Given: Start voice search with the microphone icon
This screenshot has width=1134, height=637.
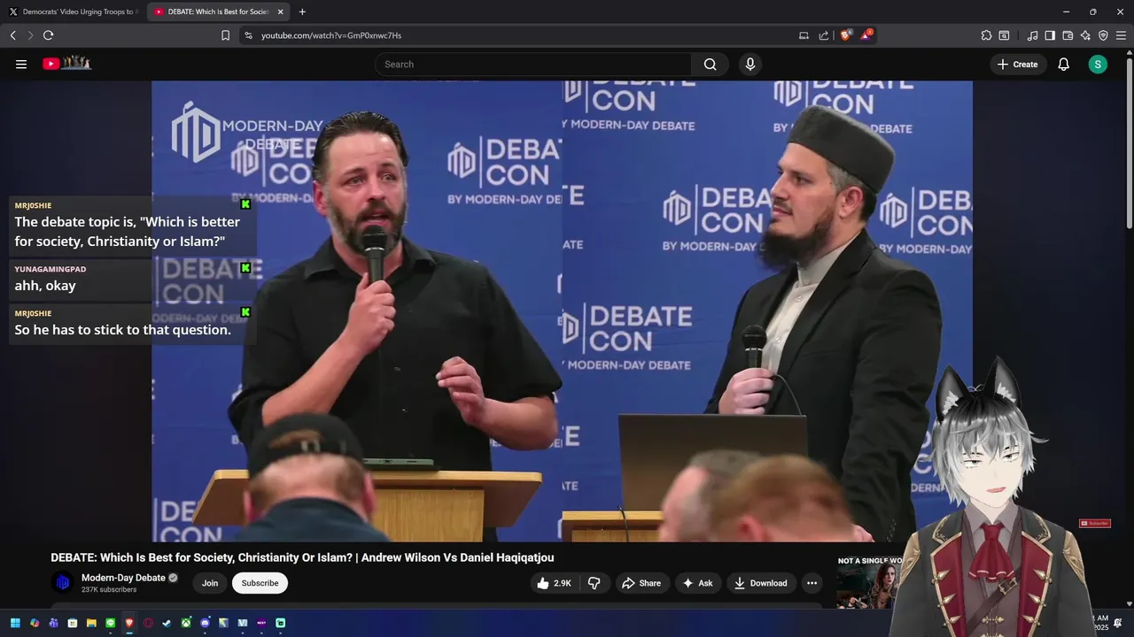Looking at the screenshot, I should [750, 64].
